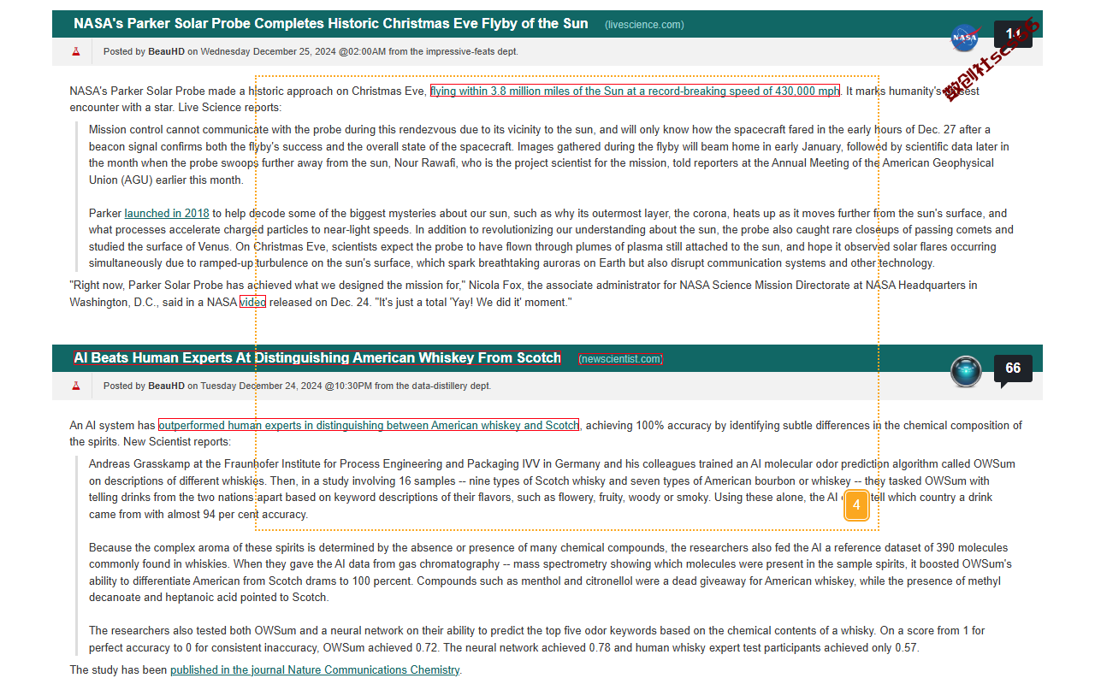
Task: Click the 'BeauHD' author name on NASA post
Action: tap(167, 51)
